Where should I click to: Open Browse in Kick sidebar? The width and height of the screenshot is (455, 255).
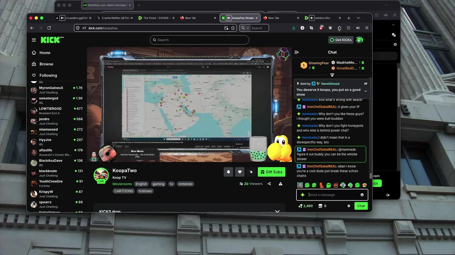point(43,64)
